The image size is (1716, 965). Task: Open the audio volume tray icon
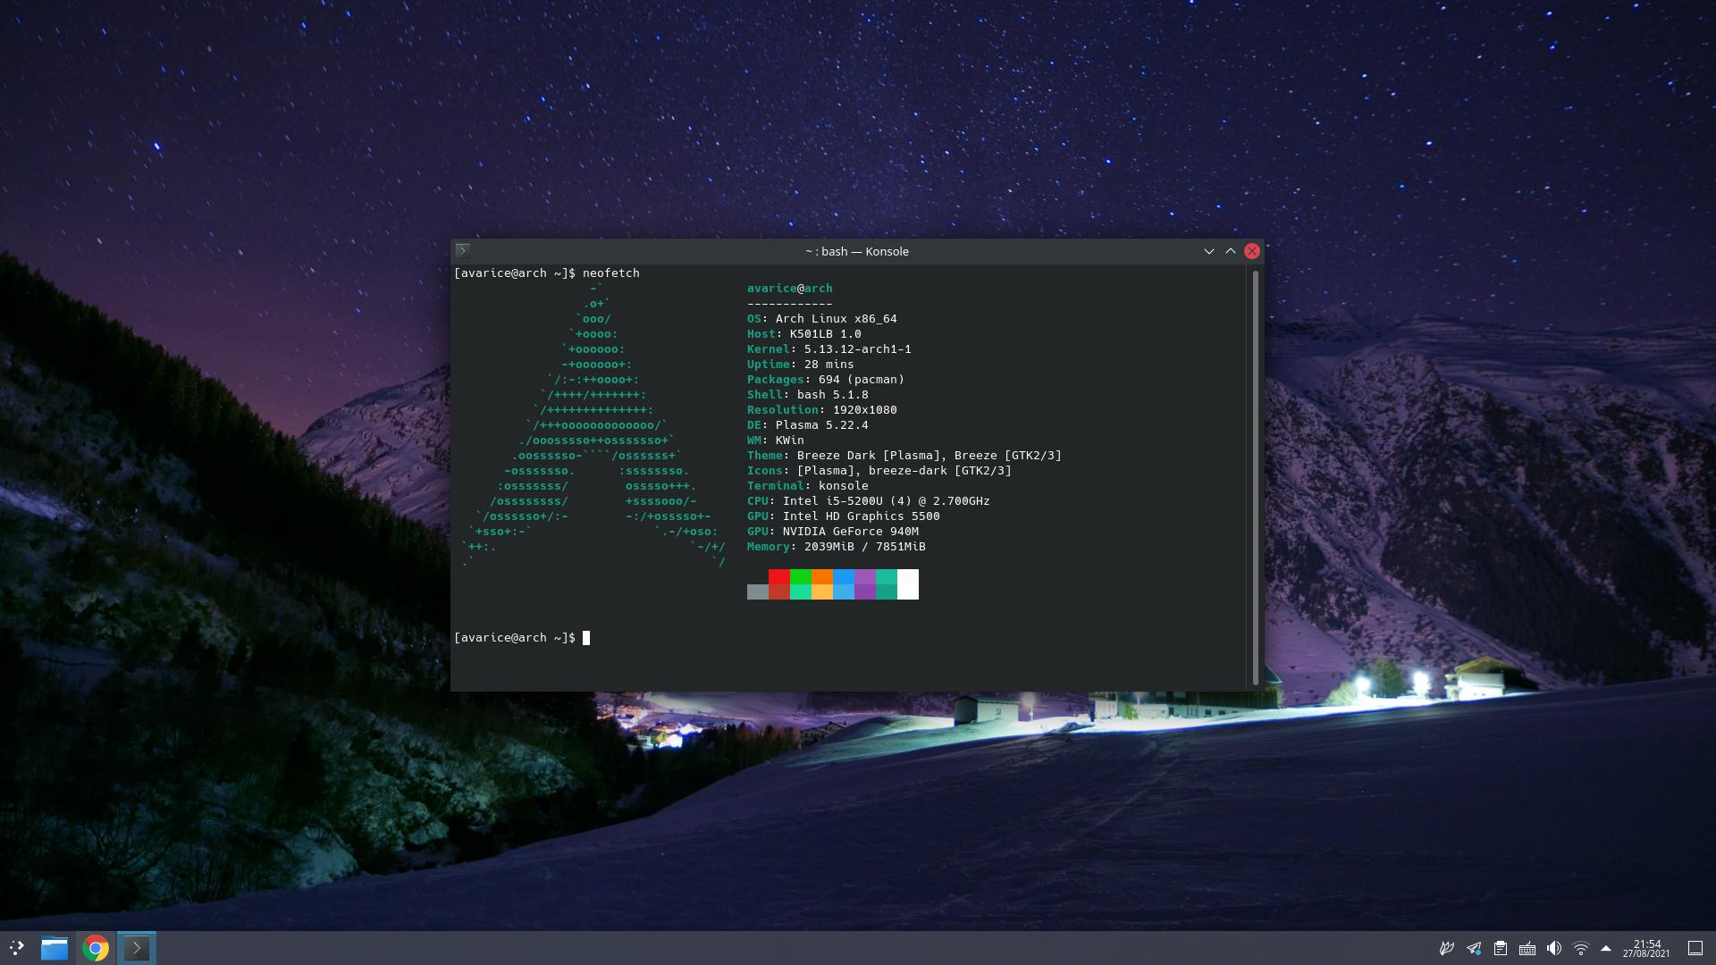click(1554, 948)
